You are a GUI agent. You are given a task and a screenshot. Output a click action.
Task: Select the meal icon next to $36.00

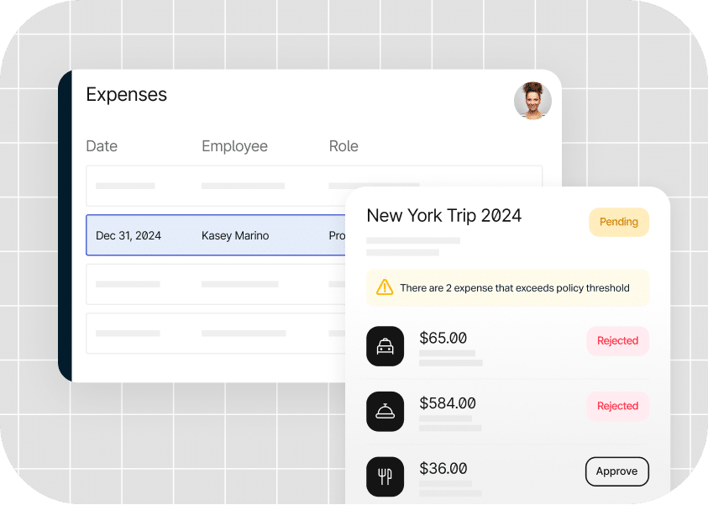[x=385, y=476]
